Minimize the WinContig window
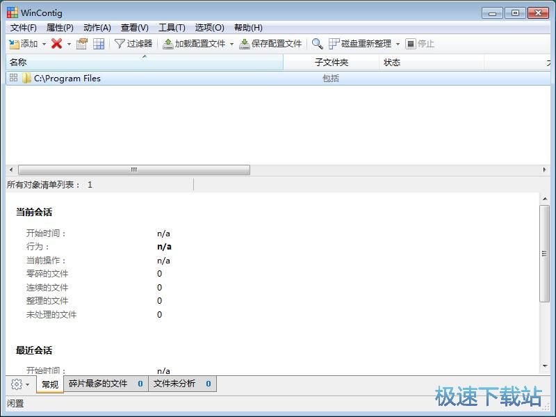The height and width of the screenshot is (417, 556). click(492, 13)
